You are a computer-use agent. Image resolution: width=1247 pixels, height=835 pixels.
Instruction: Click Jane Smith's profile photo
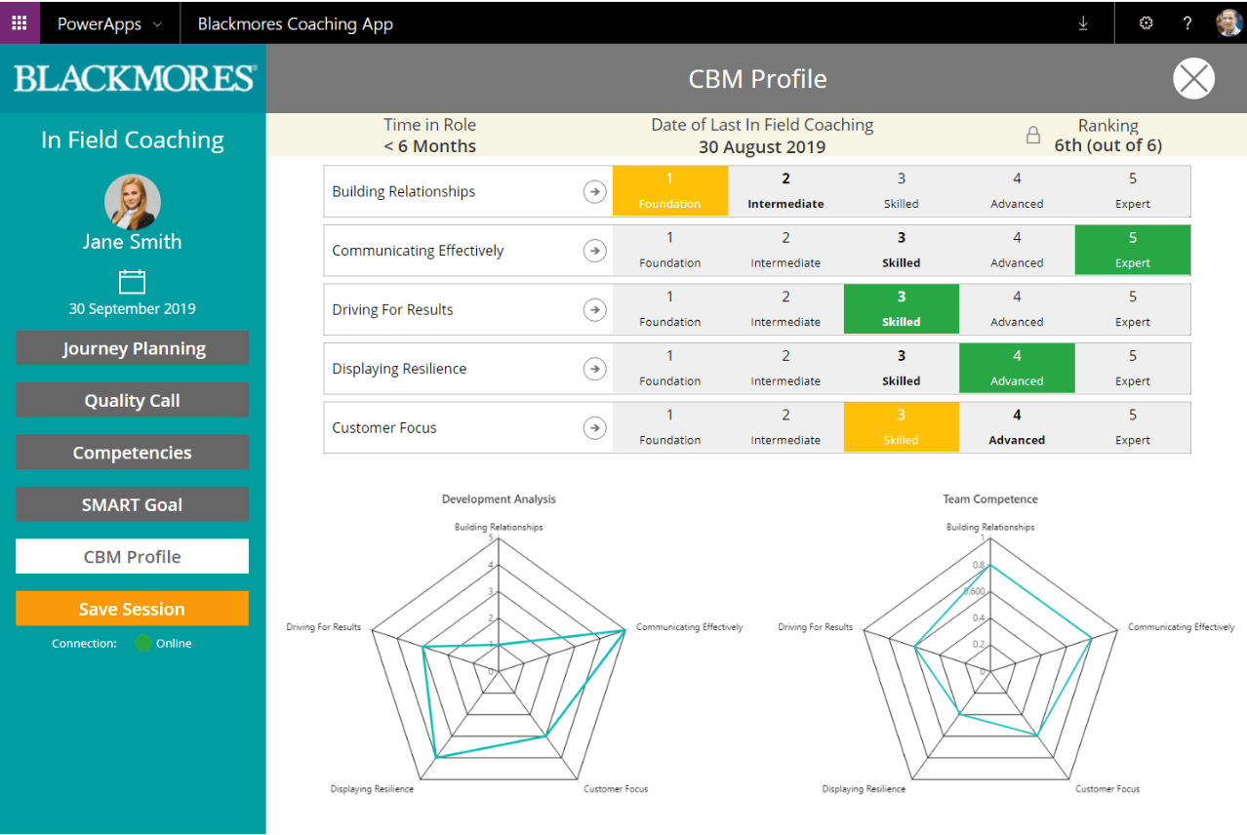tap(132, 202)
